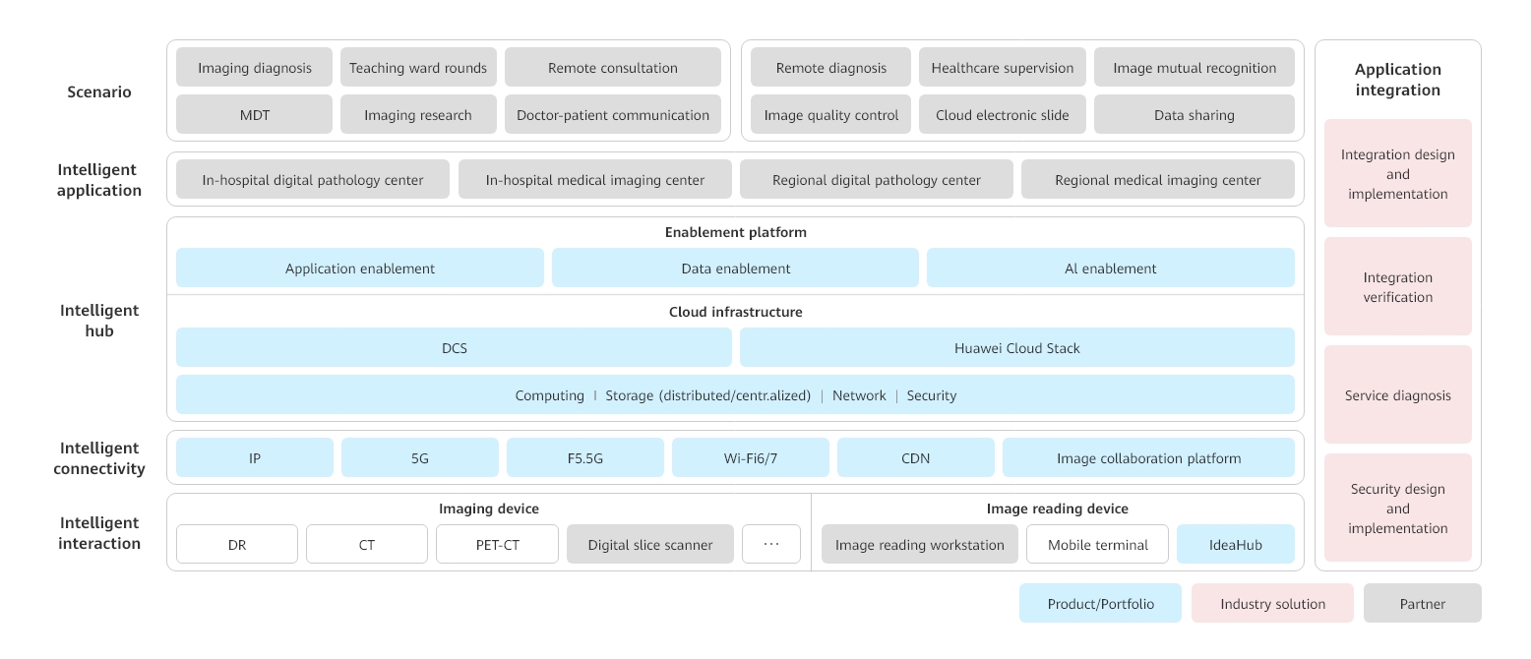Screen dimensions: 1531x659
Task: Select the Healthcare supervision box
Action: coord(1003,68)
